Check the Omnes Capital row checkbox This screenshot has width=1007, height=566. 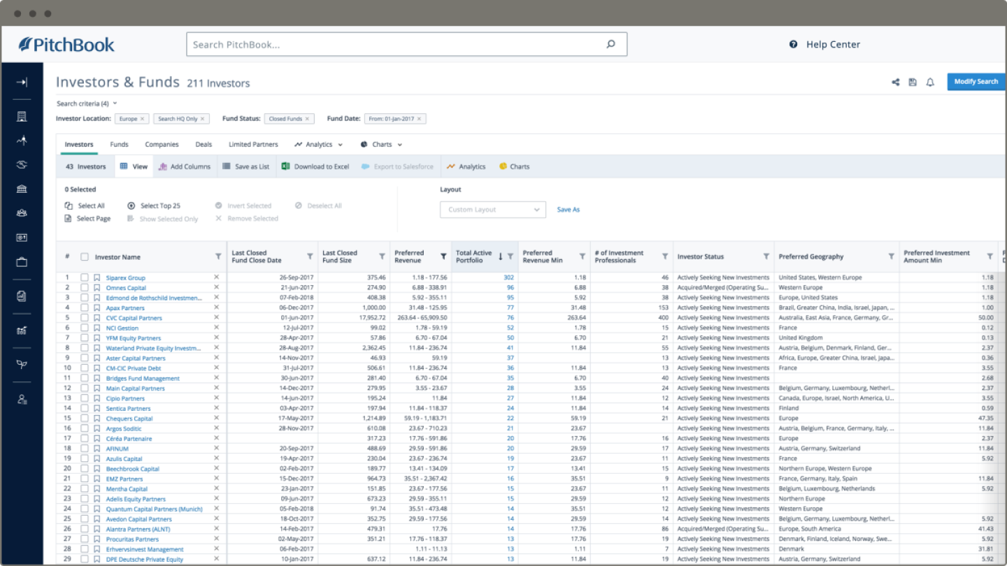(x=85, y=287)
